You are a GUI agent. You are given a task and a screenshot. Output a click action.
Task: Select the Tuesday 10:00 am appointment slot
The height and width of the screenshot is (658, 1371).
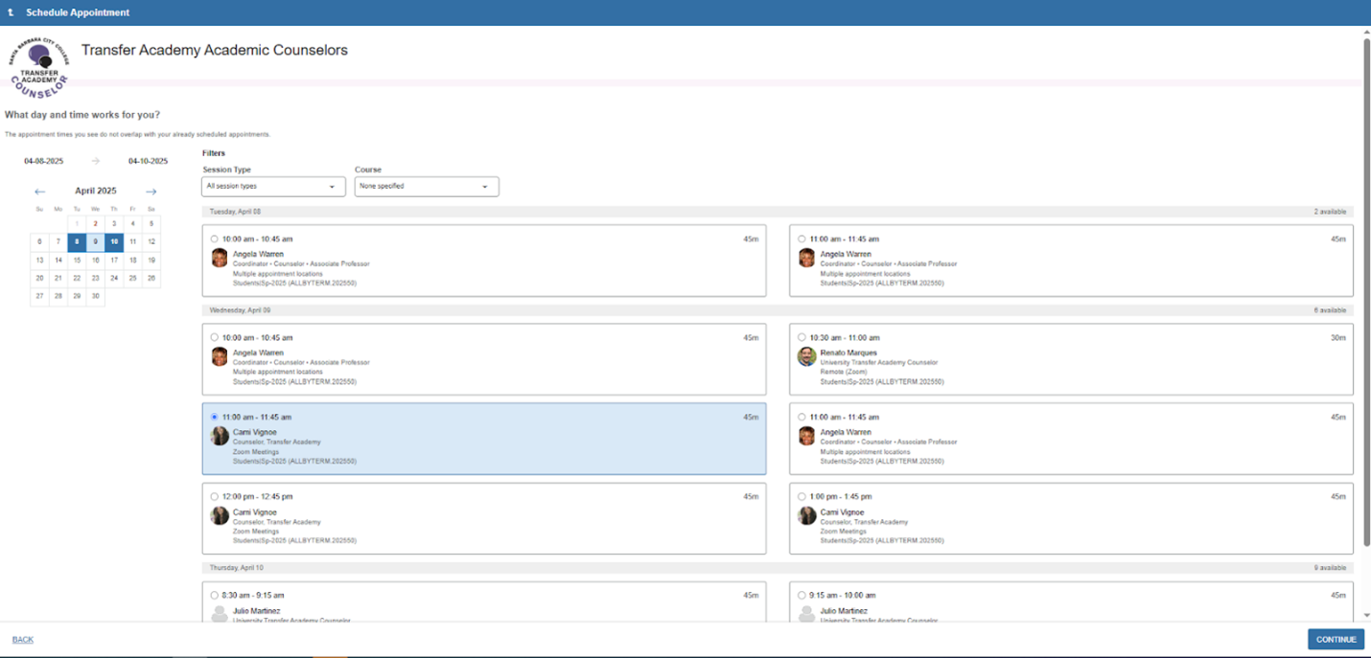point(213,238)
